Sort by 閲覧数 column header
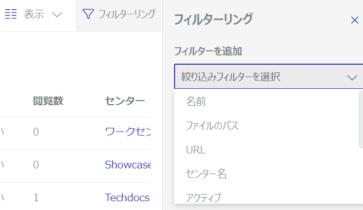This screenshot has height=210, width=363. [48, 101]
